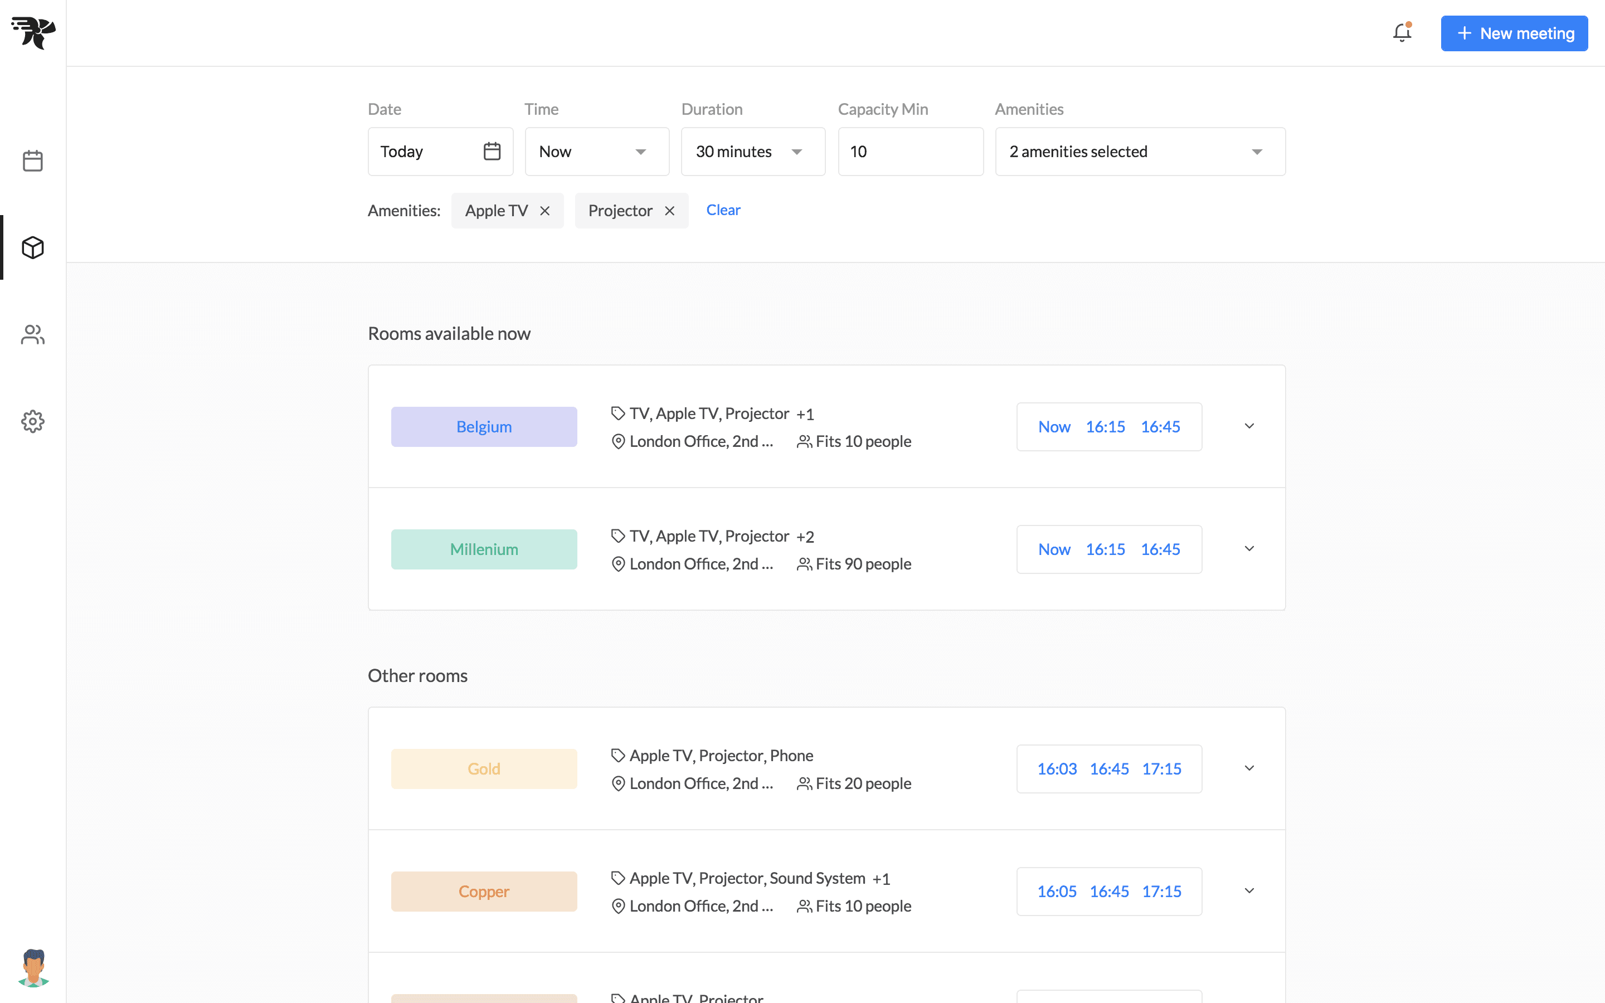Click the Copper room color label
The height and width of the screenshot is (1003, 1605).
click(x=484, y=892)
